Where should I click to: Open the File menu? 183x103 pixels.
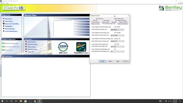click(4, 3)
